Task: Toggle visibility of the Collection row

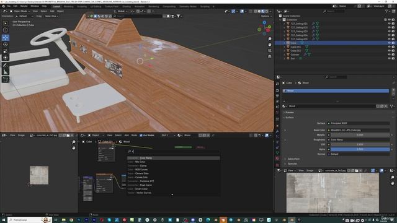Action: tap(389, 20)
